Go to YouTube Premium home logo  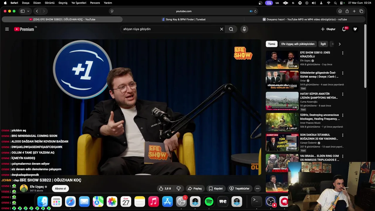[24, 29]
